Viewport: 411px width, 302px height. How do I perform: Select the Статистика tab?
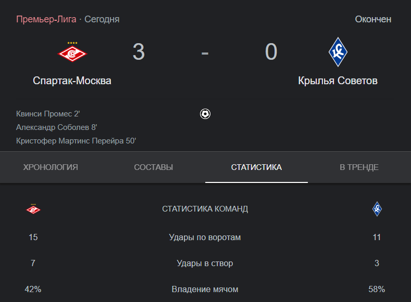[x=256, y=167]
